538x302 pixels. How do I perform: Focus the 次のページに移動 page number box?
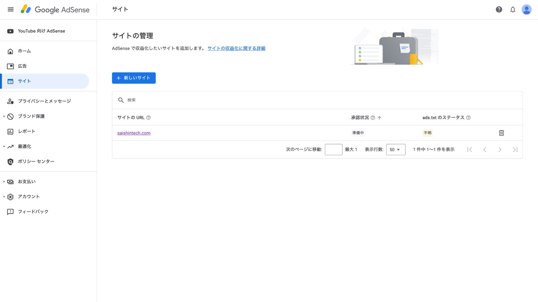[x=333, y=150]
